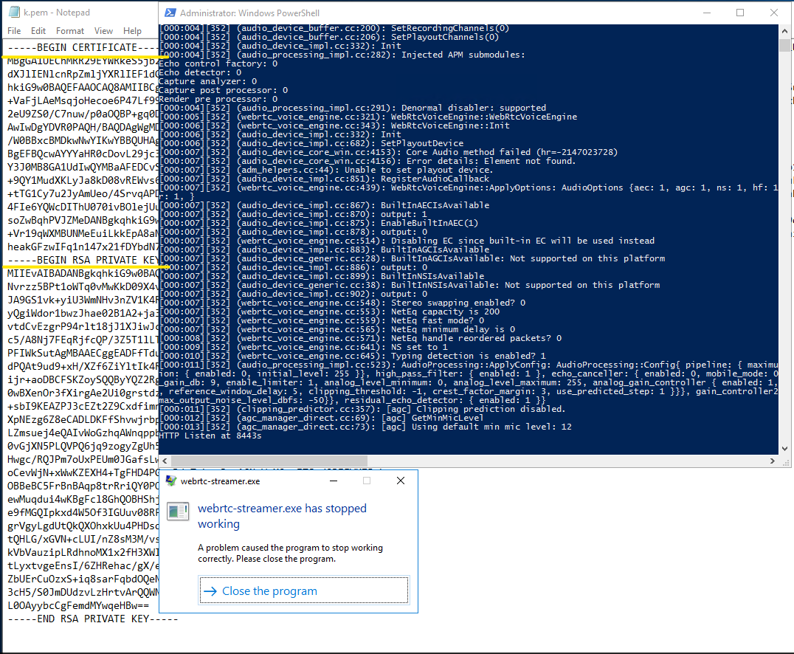Click the PowerShell icon in the title bar

coord(170,13)
